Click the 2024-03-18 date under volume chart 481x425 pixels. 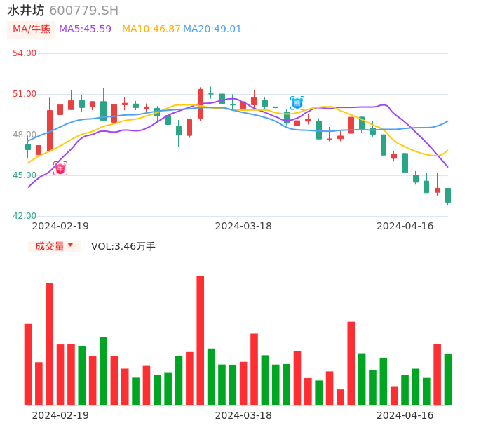pos(243,415)
